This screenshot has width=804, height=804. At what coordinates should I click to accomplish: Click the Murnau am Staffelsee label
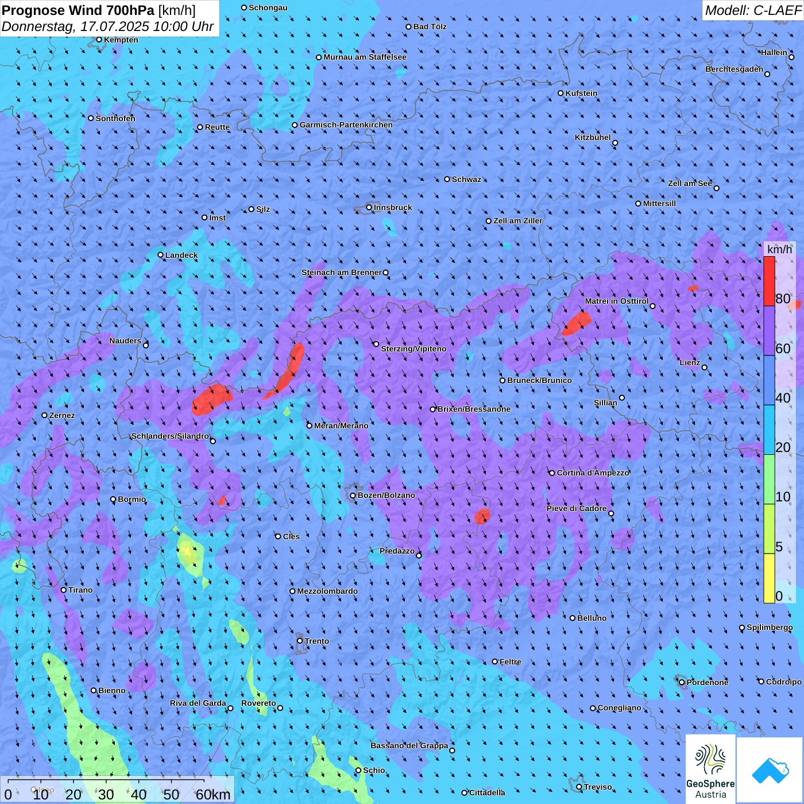click(x=365, y=57)
